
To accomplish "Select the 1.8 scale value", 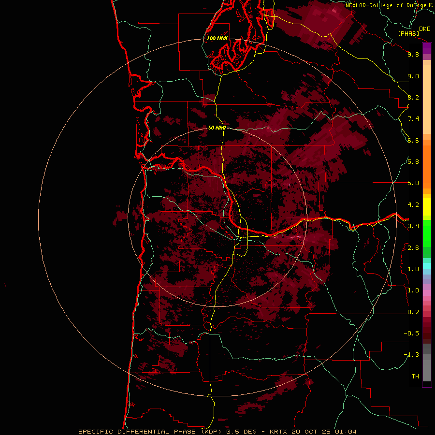I will [413, 269].
